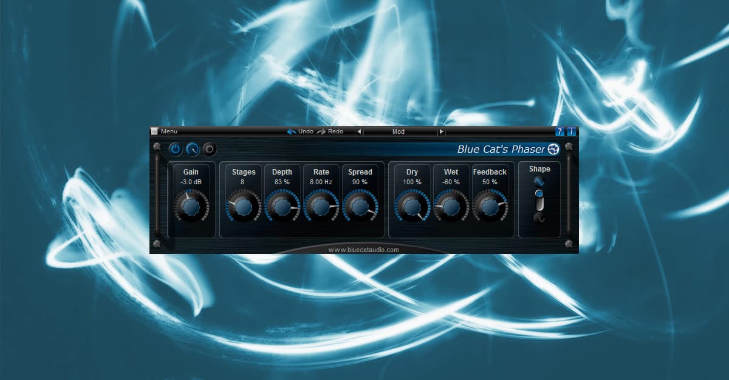Load the next preset with right arrow
Viewport: 729px width, 380px height.
(441, 132)
